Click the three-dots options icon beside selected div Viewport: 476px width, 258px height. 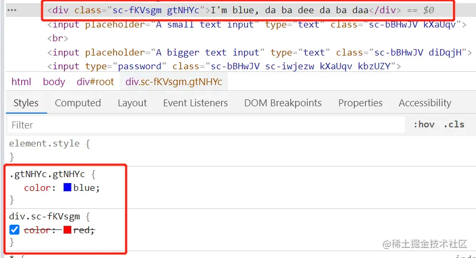click(12, 11)
